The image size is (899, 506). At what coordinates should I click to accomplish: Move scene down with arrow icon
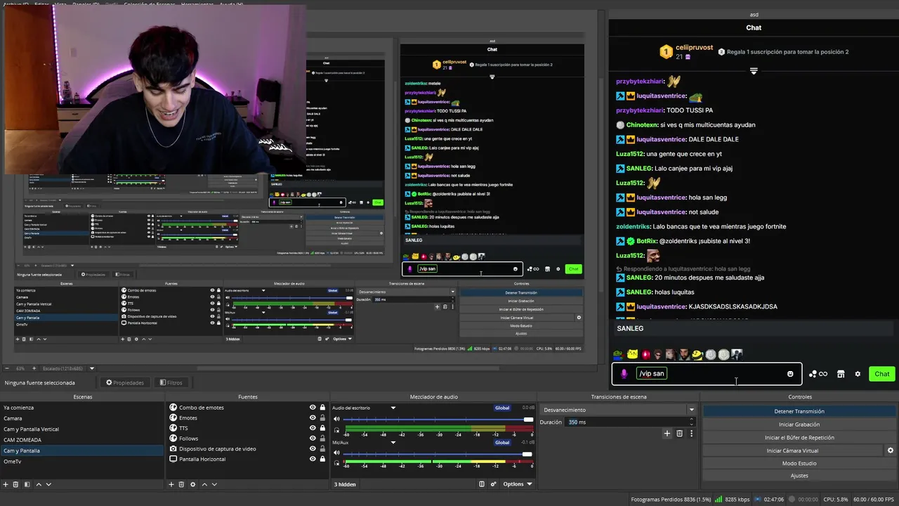point(48,484)
